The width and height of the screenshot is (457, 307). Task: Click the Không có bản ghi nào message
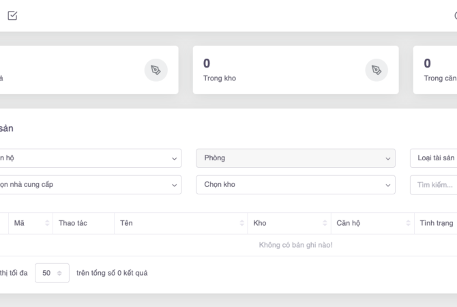tap(295, 245)
